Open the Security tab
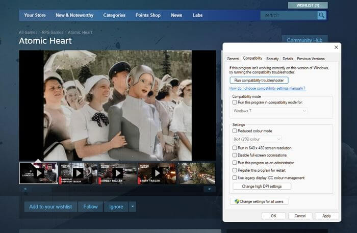Viewport: 357px width, 233px height. coord(272,59)
